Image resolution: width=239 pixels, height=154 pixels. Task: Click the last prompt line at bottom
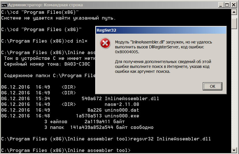(66, 151)
